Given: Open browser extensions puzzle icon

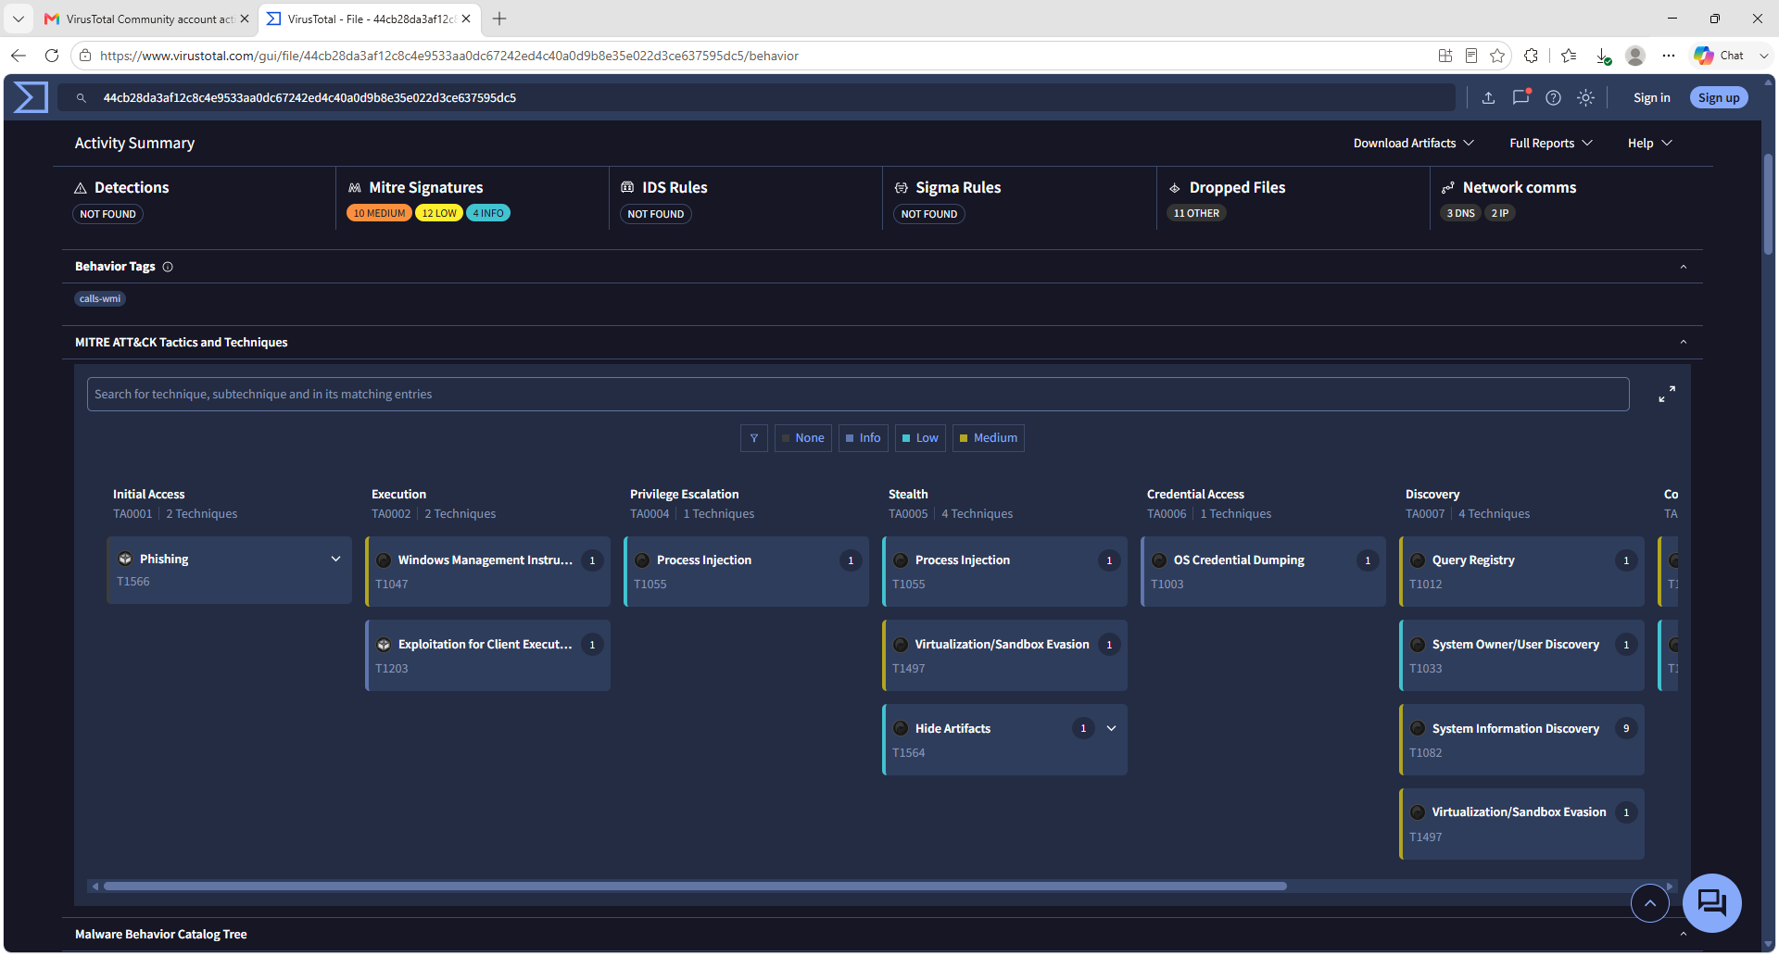Looking at the screenshot, I should (1531, 56).
